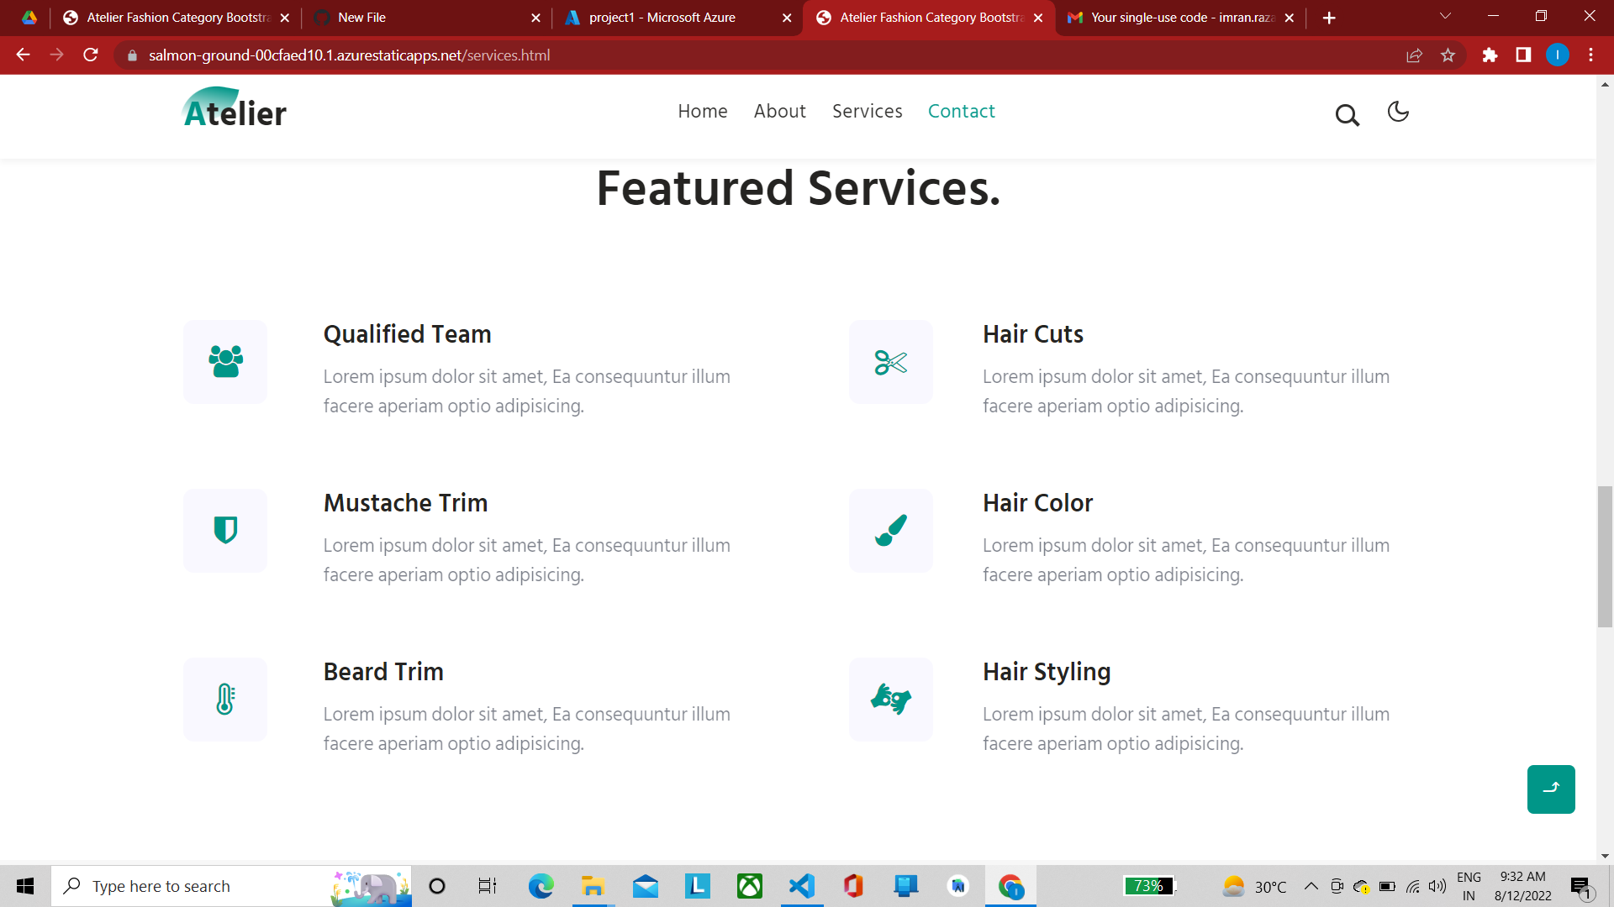The height and width of the screenshot is (907, 1614).
Task: Click the paintbrush icon for Hair Color
Action: click(x=890, y=530)
